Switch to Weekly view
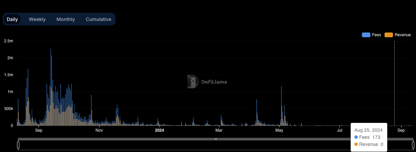The image size is (416, 152). click(37, 19)
